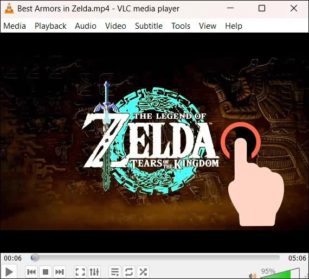
Task: Open the Help menu
Action: pyautogui.click(x=234, y=26)
